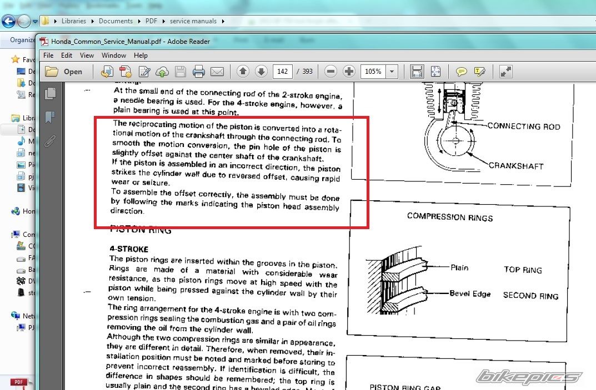The height and width of the screenshot is (390, 596).
Task: Zoom in with plus button
Action: (349, 71)
